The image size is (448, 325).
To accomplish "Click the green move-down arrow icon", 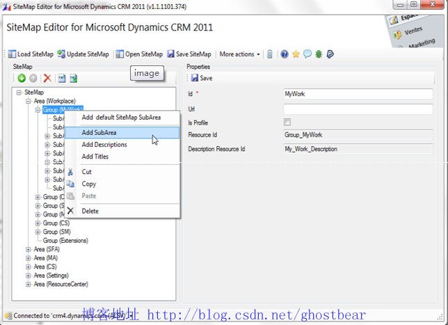I will point(22,78).
